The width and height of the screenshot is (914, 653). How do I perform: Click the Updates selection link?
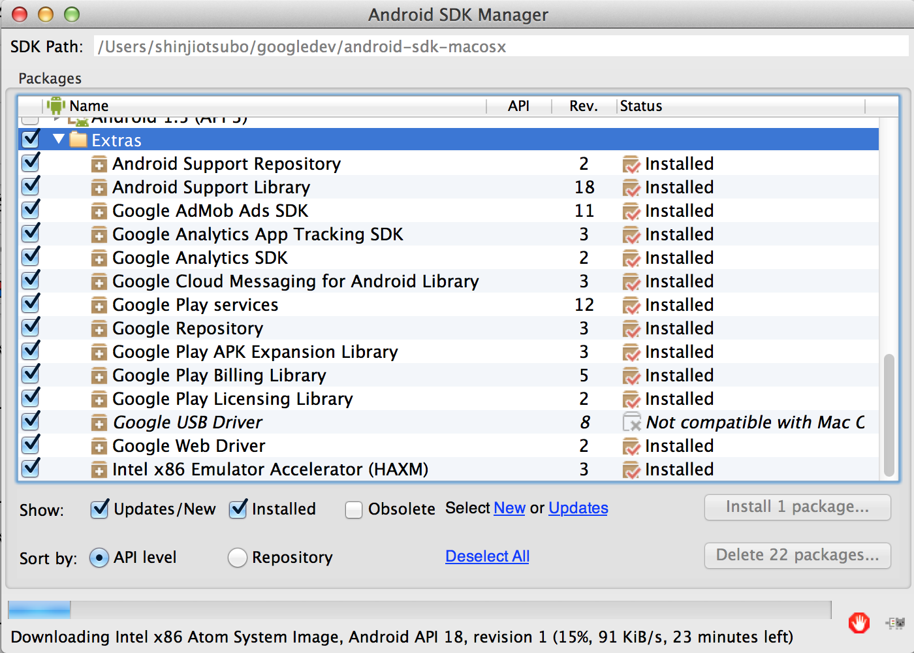pyautogui.click(x=578, y=508)
